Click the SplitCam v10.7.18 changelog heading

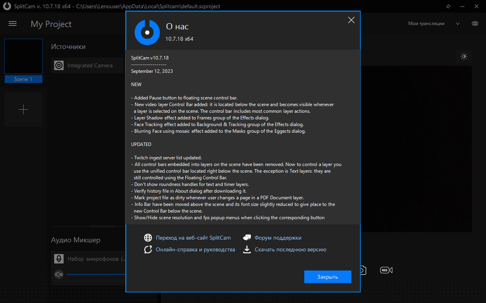point(150,58)
